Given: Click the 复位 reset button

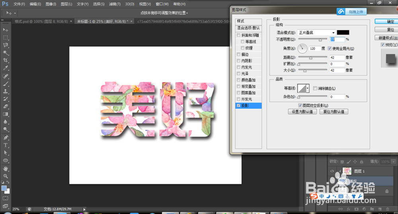Looking at the screenshot, I should (x=386, y=30).
